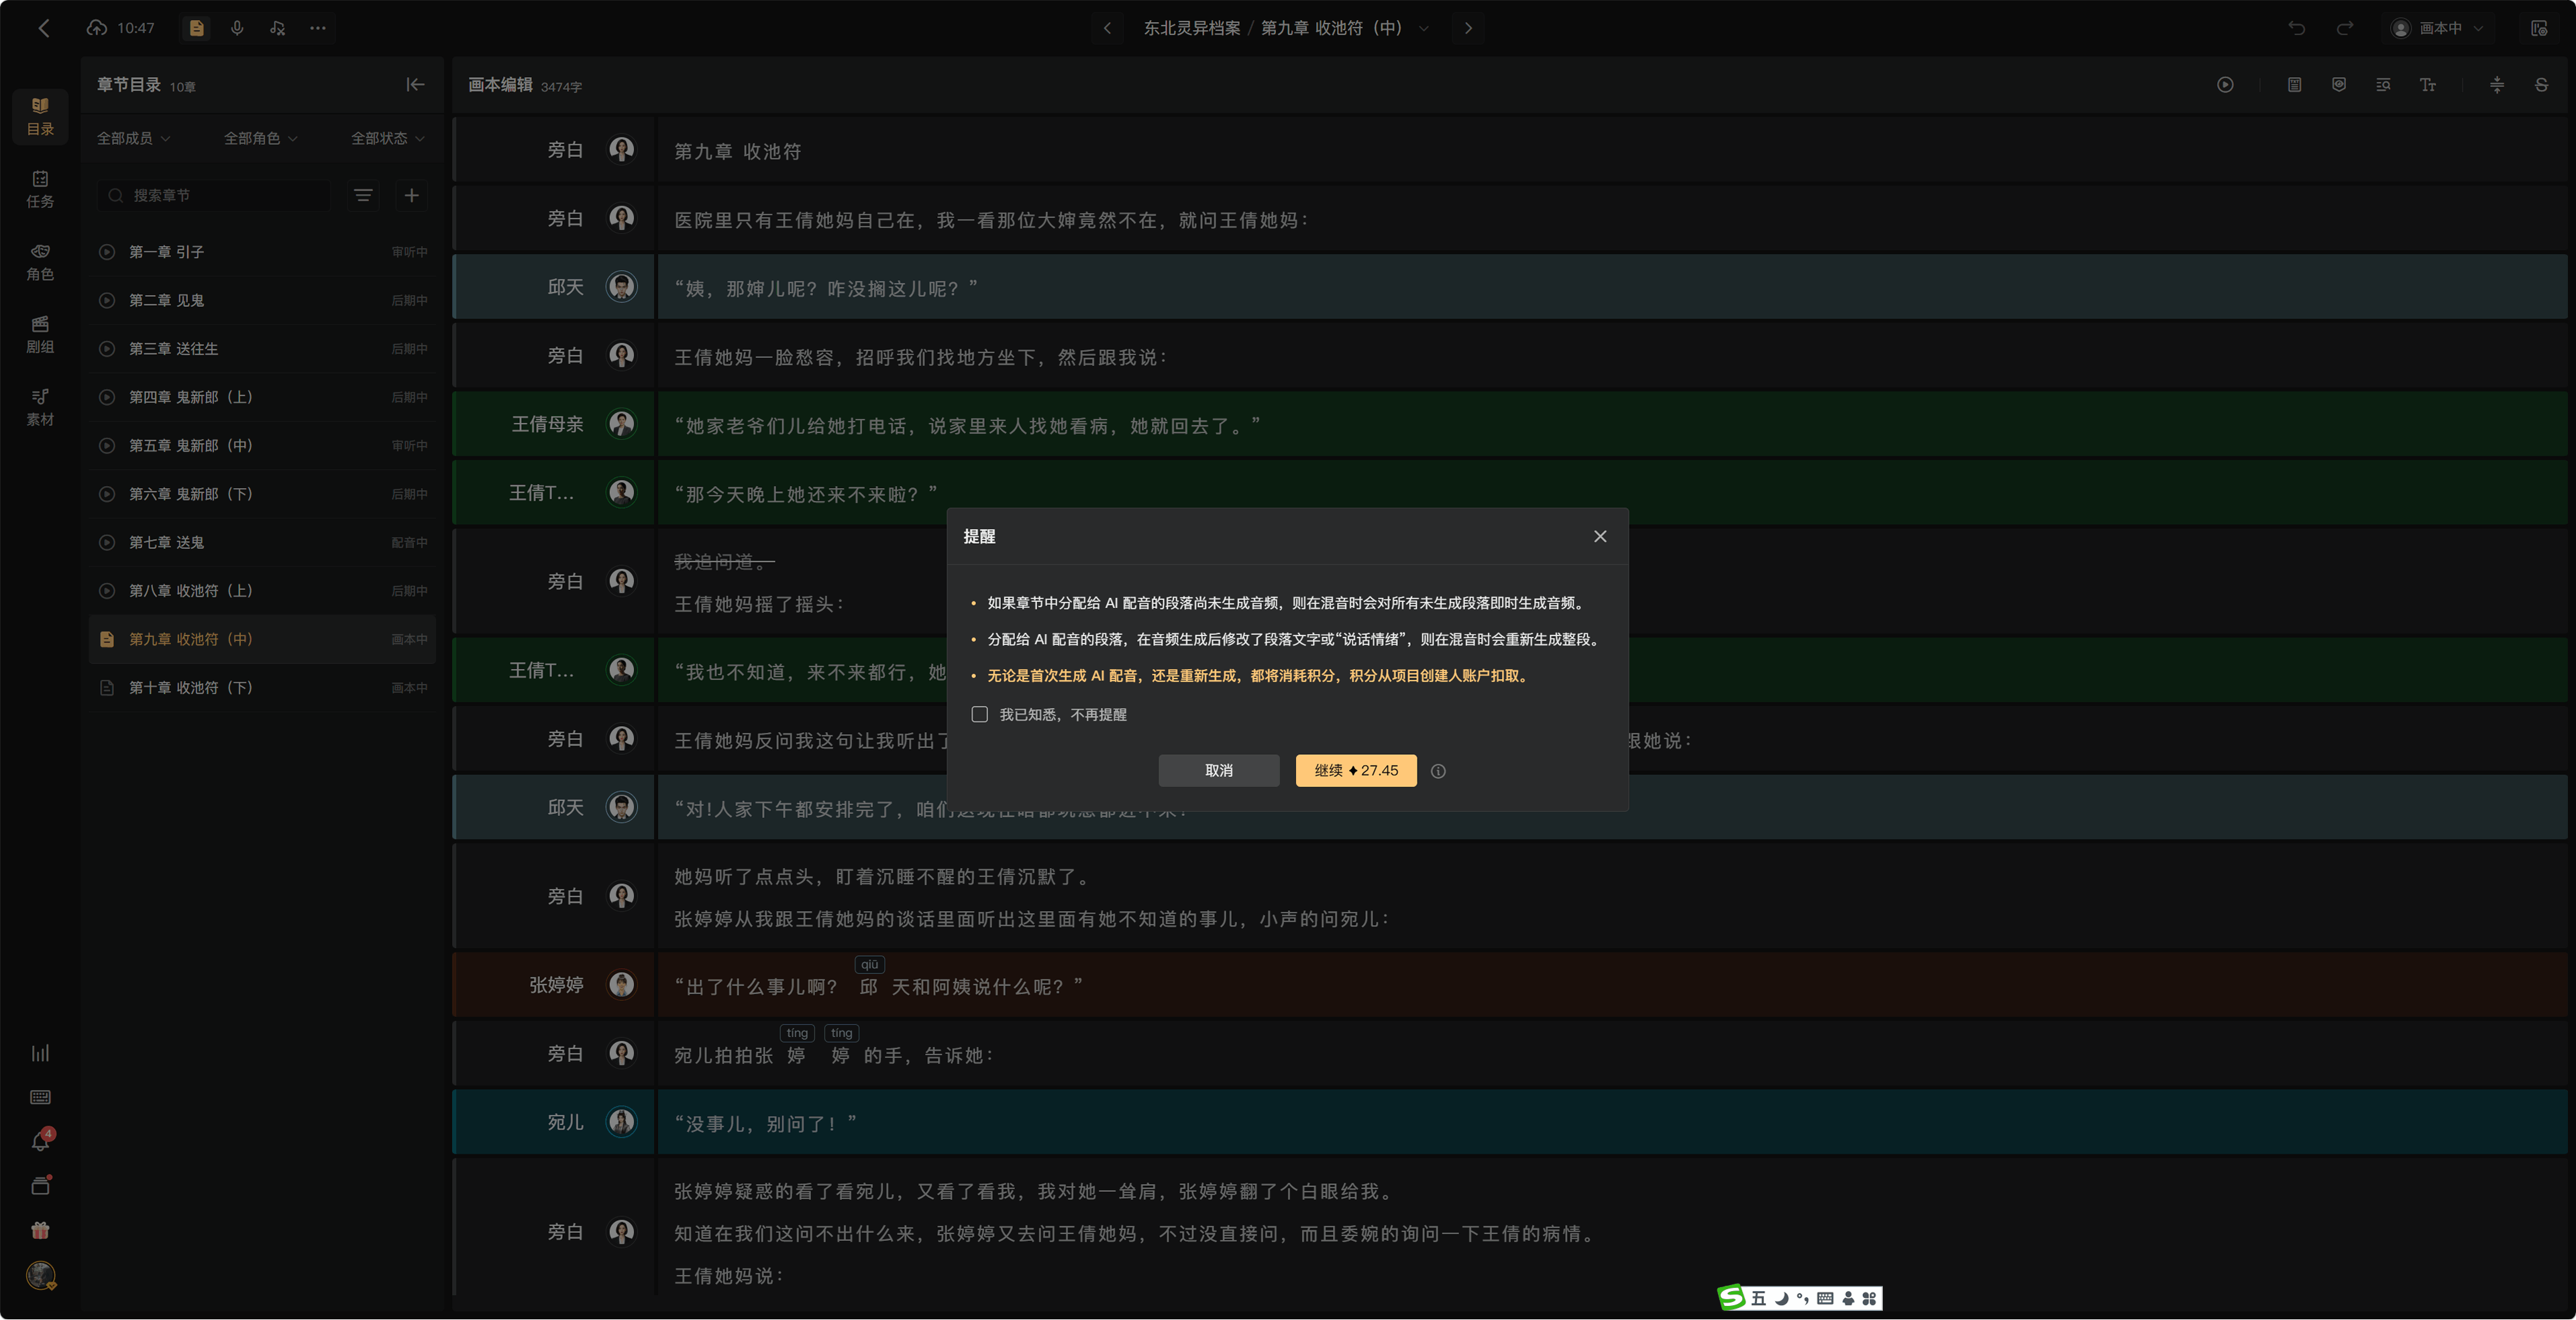
Task: Click the 继续 27.45 button
Action: click(1356, 770)
